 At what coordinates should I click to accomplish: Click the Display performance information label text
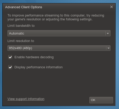point(38,67)
